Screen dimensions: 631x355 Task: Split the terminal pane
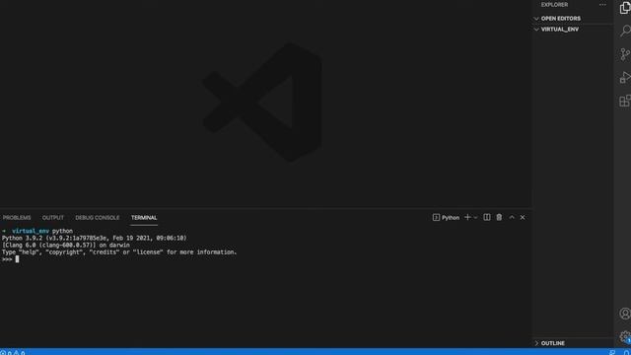pyautogui.click(x=487, y=217)
